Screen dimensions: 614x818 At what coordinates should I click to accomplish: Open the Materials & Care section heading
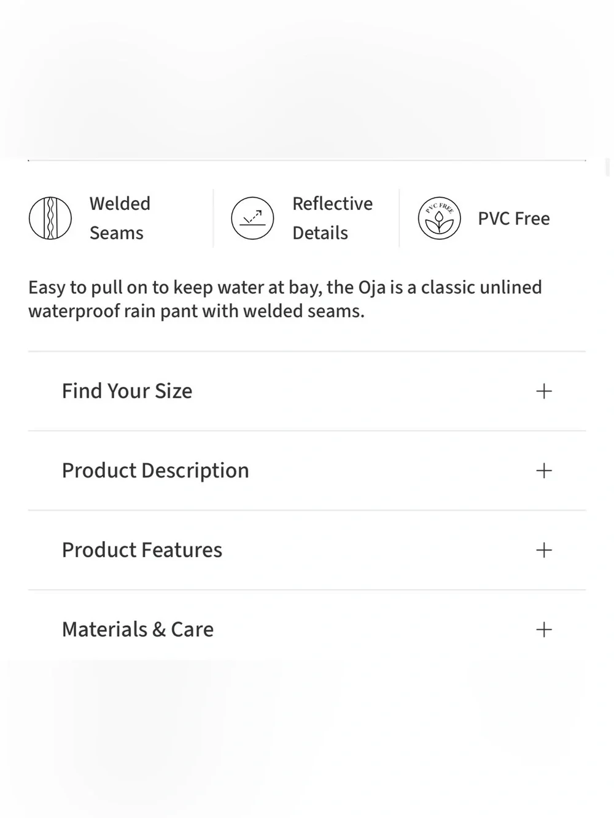click(138, 630)
